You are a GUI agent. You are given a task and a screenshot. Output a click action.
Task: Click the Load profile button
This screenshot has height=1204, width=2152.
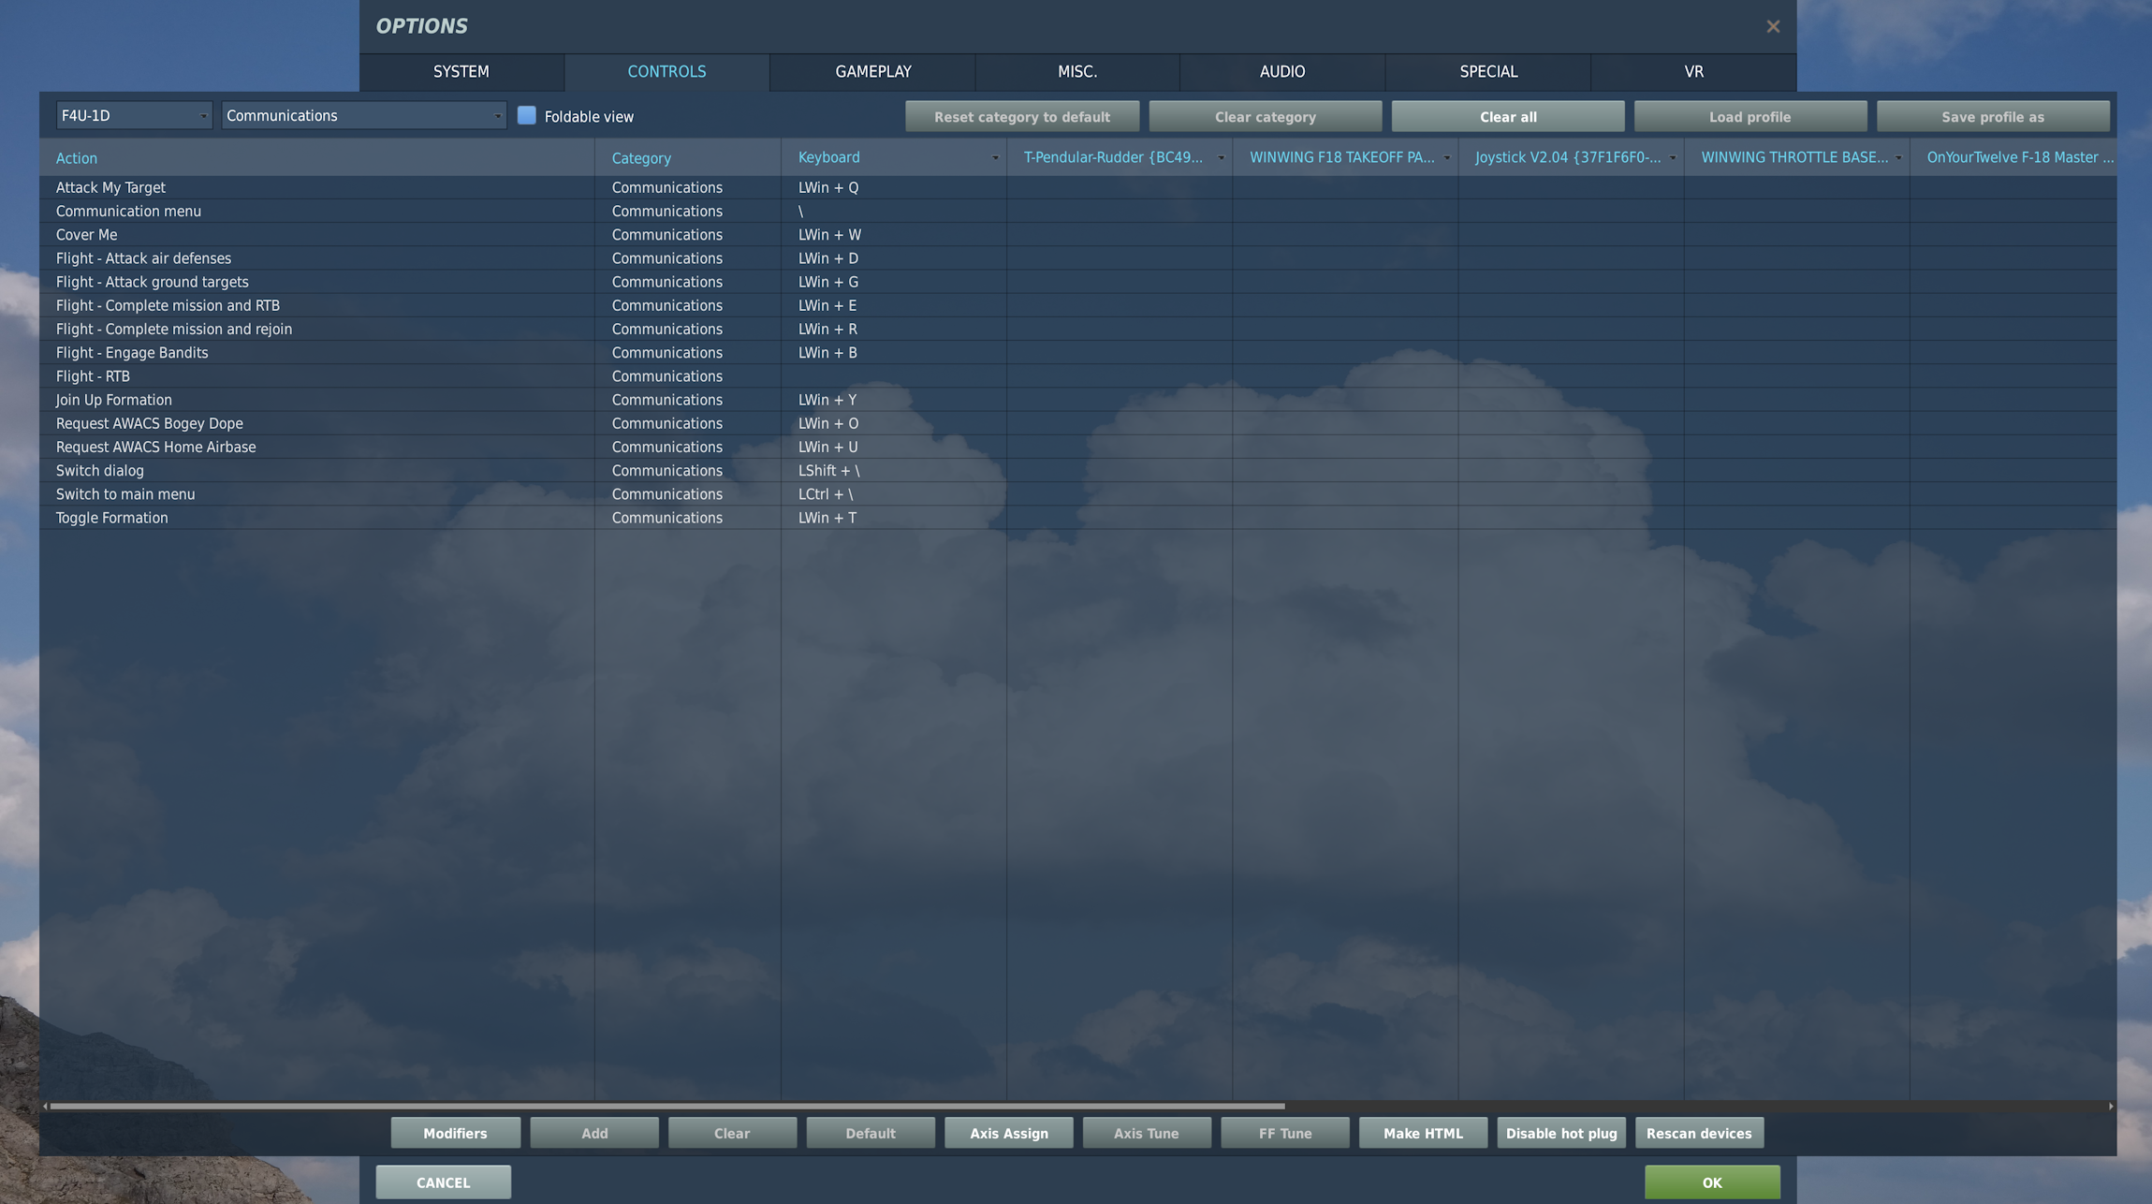1750,117
